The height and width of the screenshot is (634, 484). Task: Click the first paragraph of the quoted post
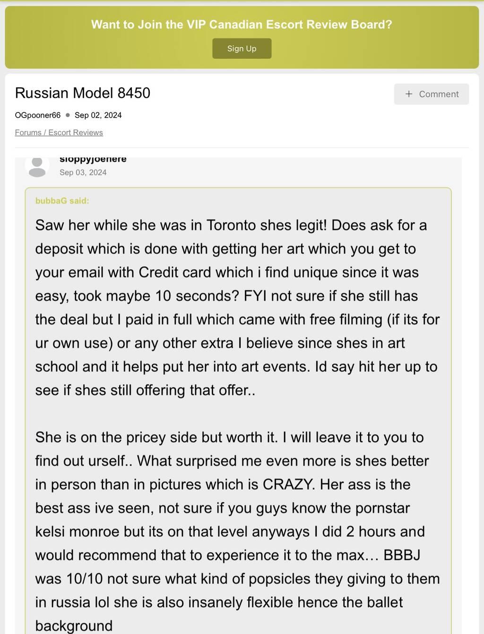(x=237, y=308)
